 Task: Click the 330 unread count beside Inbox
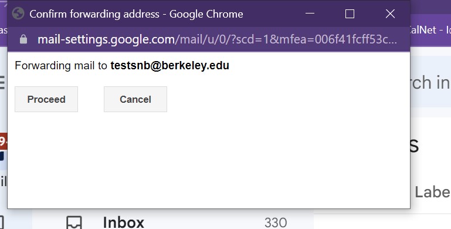(276, 223)
